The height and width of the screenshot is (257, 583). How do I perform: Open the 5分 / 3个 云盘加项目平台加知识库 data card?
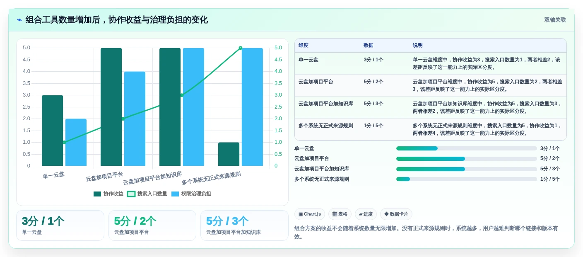(244, 225)
